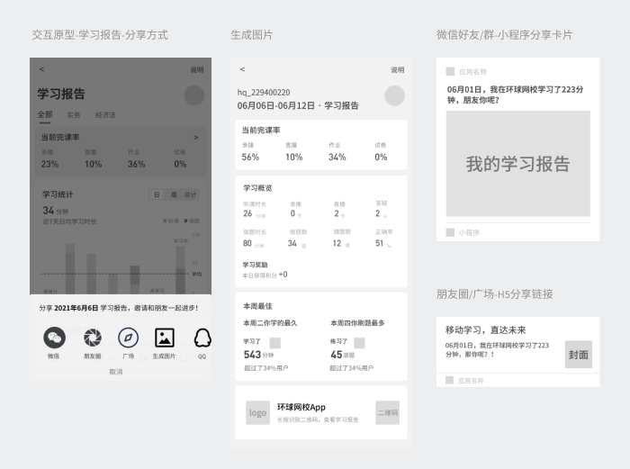Select the 总计 segment in 学习统计
This screenshot has height=469, width=630.
point(191,195)
